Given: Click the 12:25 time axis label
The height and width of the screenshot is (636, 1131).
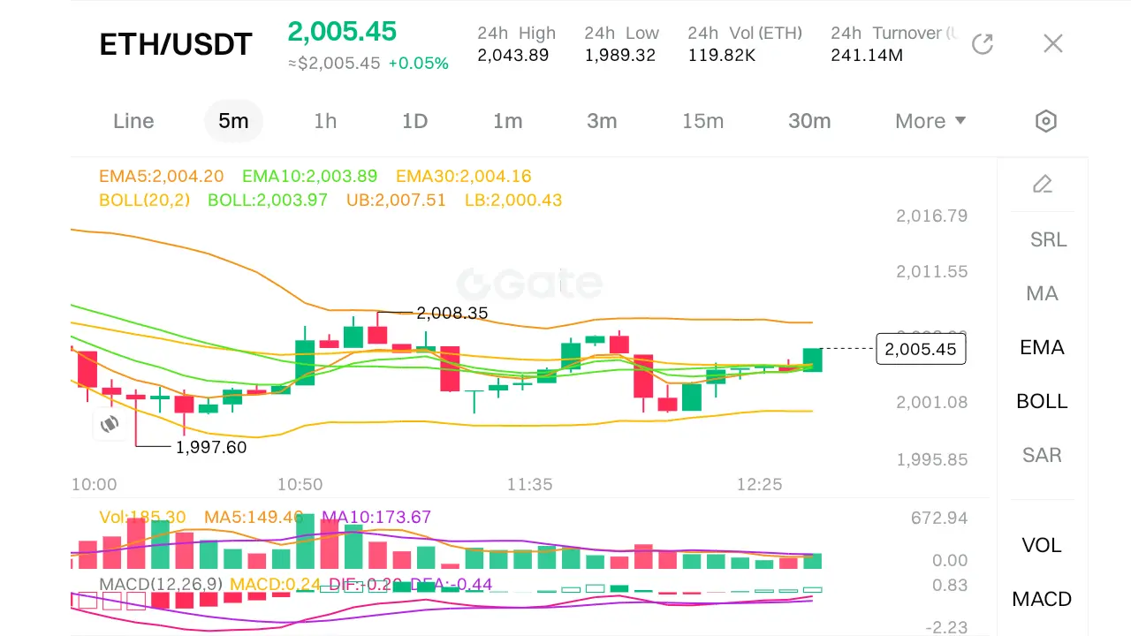Looking at the screenshot, I should [760, 484].
